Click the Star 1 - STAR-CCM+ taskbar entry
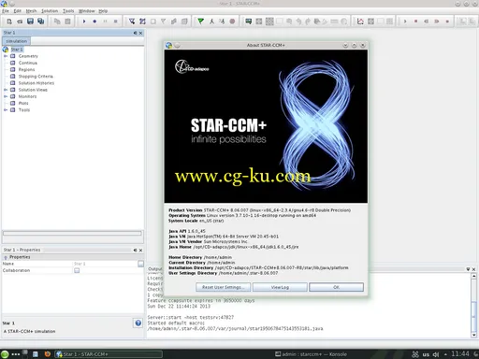The width and height of the screenshot is (479, 359). tap(109, 354)
